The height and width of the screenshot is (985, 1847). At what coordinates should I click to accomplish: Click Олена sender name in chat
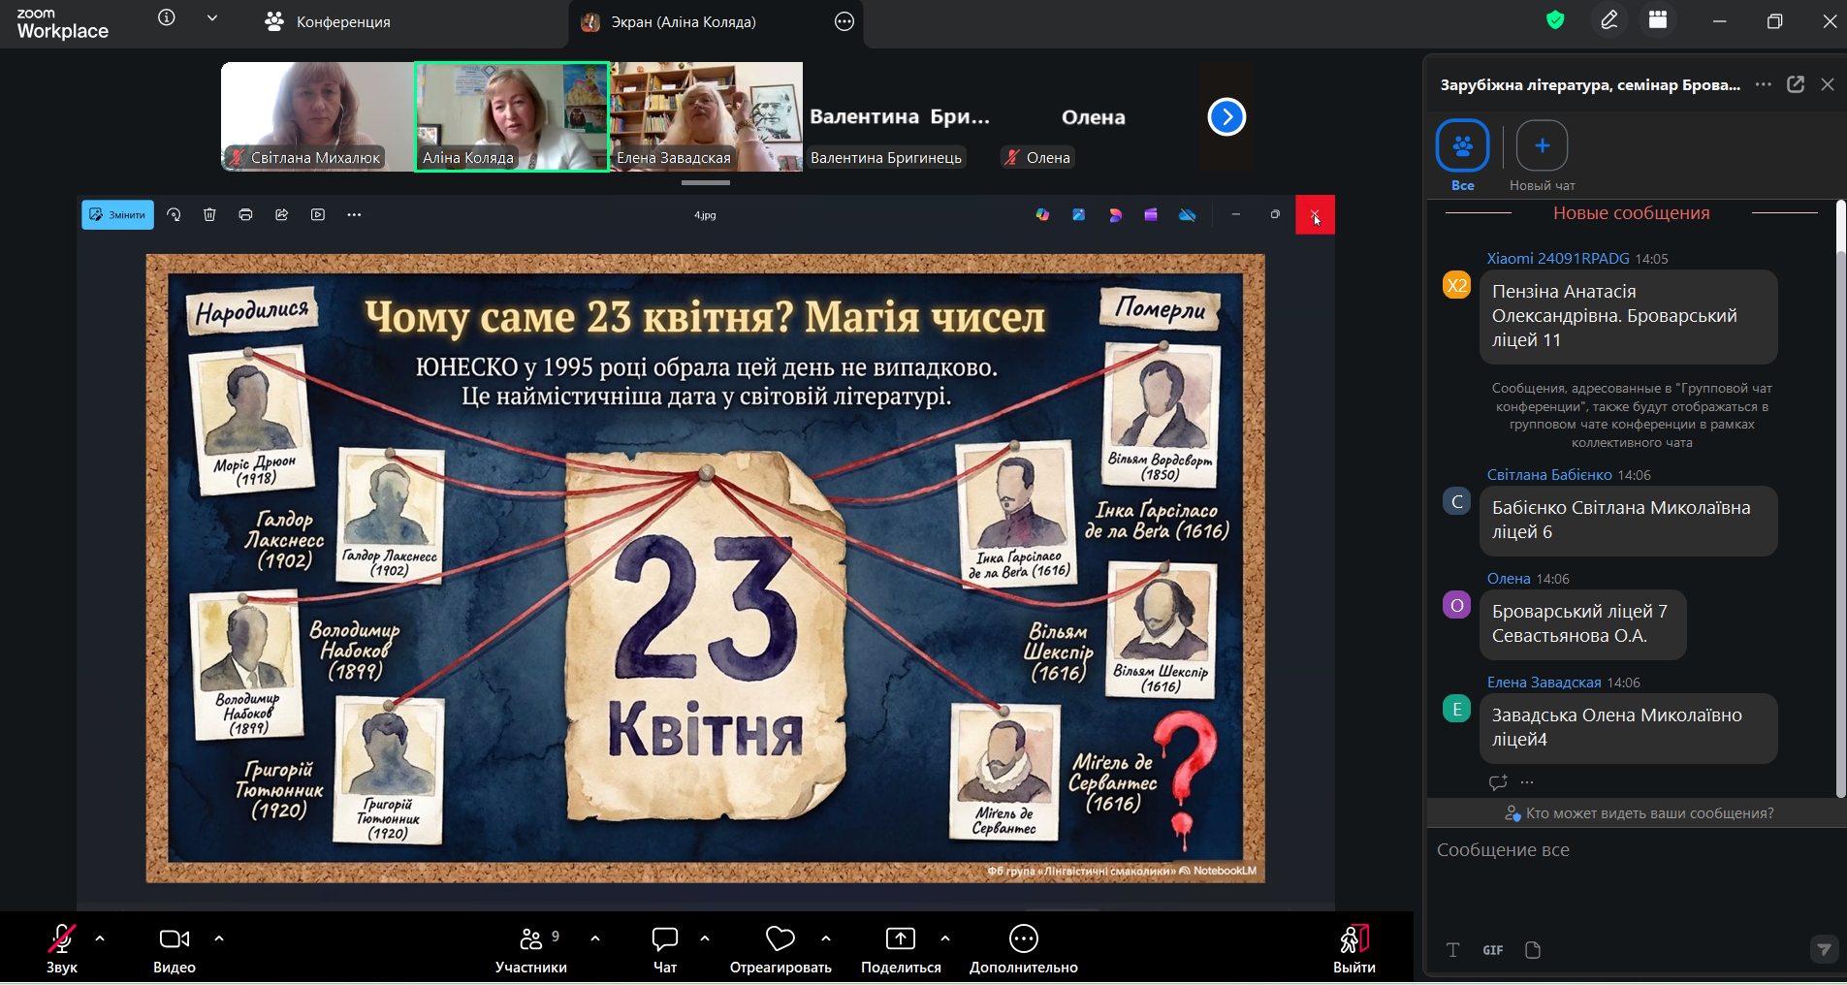1509,579
